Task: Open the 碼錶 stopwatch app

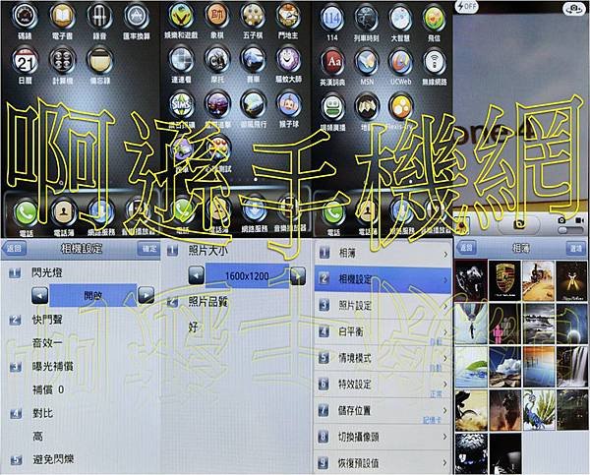Action: point(25,17)
